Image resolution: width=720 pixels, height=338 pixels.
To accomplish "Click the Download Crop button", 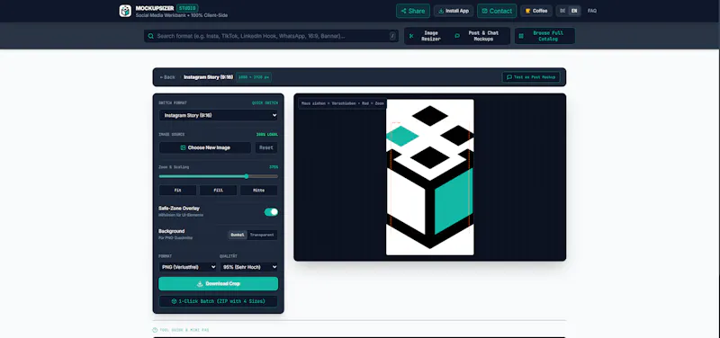I will click(x=218, y=283).
